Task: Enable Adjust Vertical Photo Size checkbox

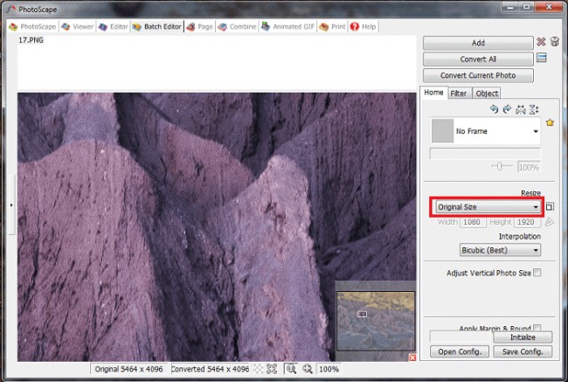Action: (537, 273)
